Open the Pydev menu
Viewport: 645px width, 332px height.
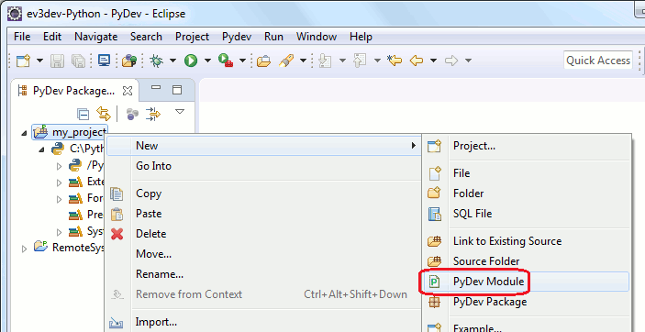coord(237,37)
